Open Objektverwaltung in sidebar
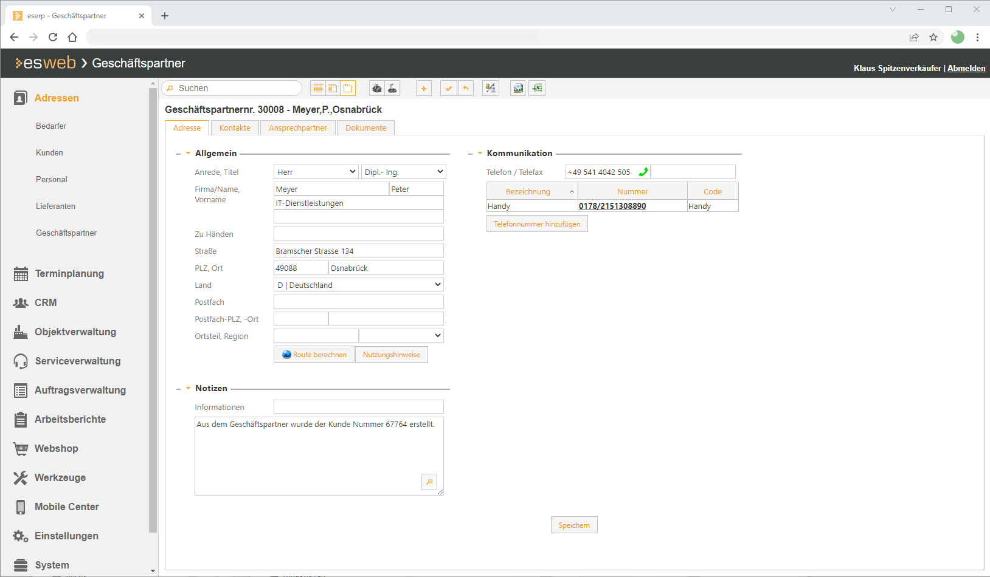This screenshot has width=990, height=577. (75, 332)
